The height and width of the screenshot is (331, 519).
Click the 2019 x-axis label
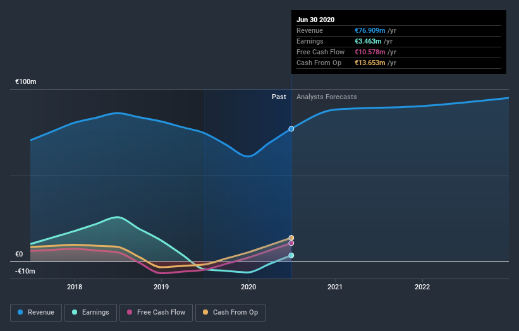(161, 287)
